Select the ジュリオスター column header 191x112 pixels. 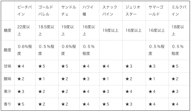(133, 10)
